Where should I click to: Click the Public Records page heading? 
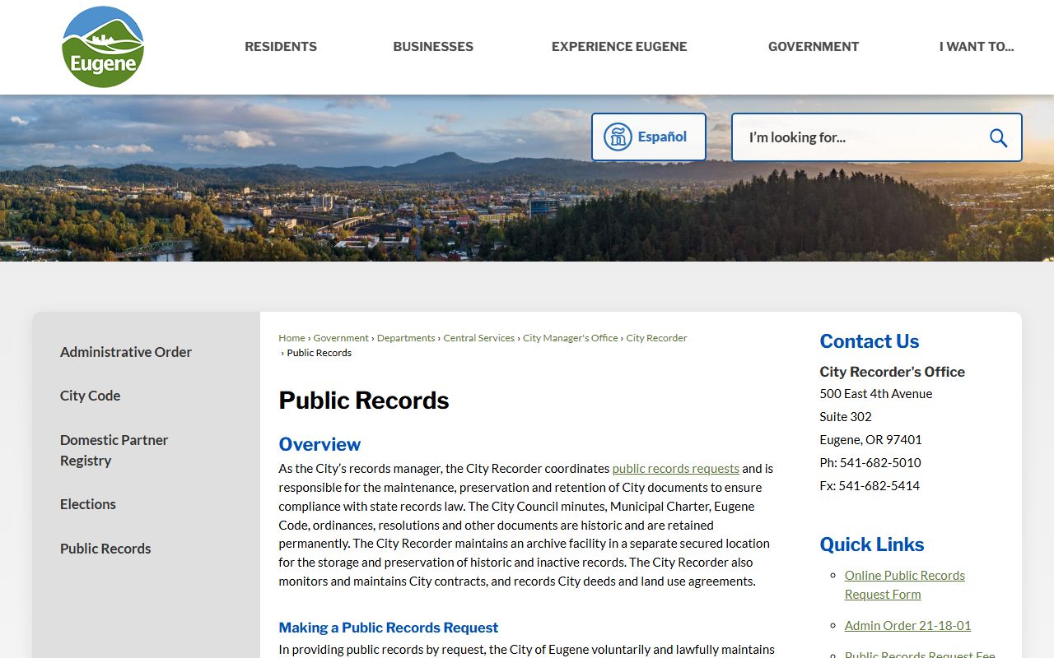pyautogui.click(x=364, y=401)
